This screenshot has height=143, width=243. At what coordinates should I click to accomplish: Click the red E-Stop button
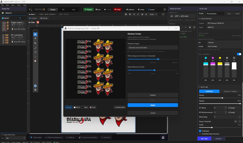click(x=118, y=10)
